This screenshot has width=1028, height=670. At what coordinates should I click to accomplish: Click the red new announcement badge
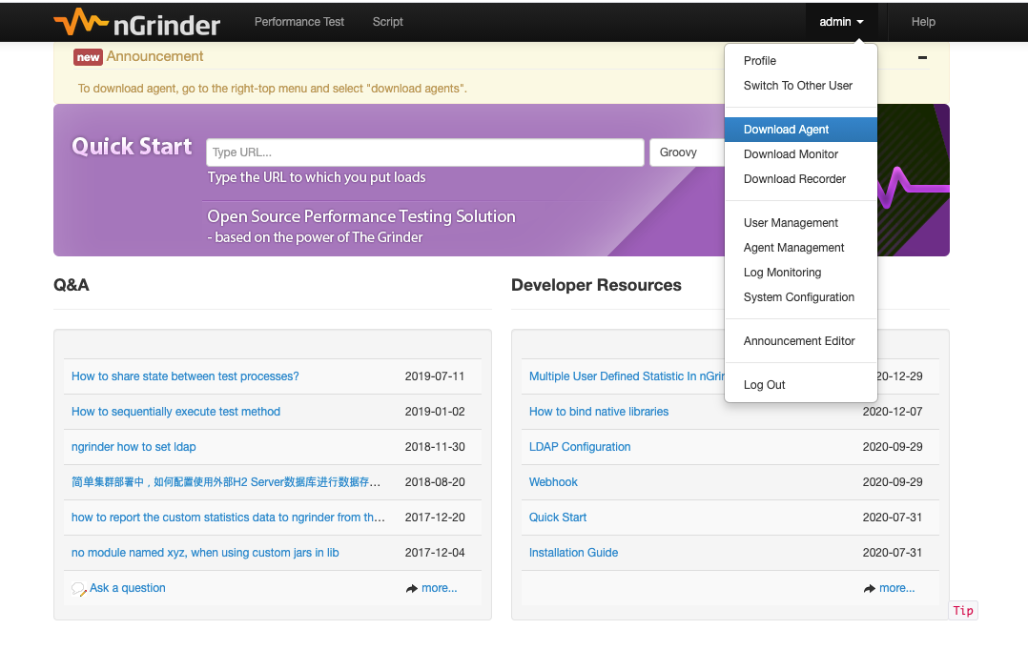88,57
